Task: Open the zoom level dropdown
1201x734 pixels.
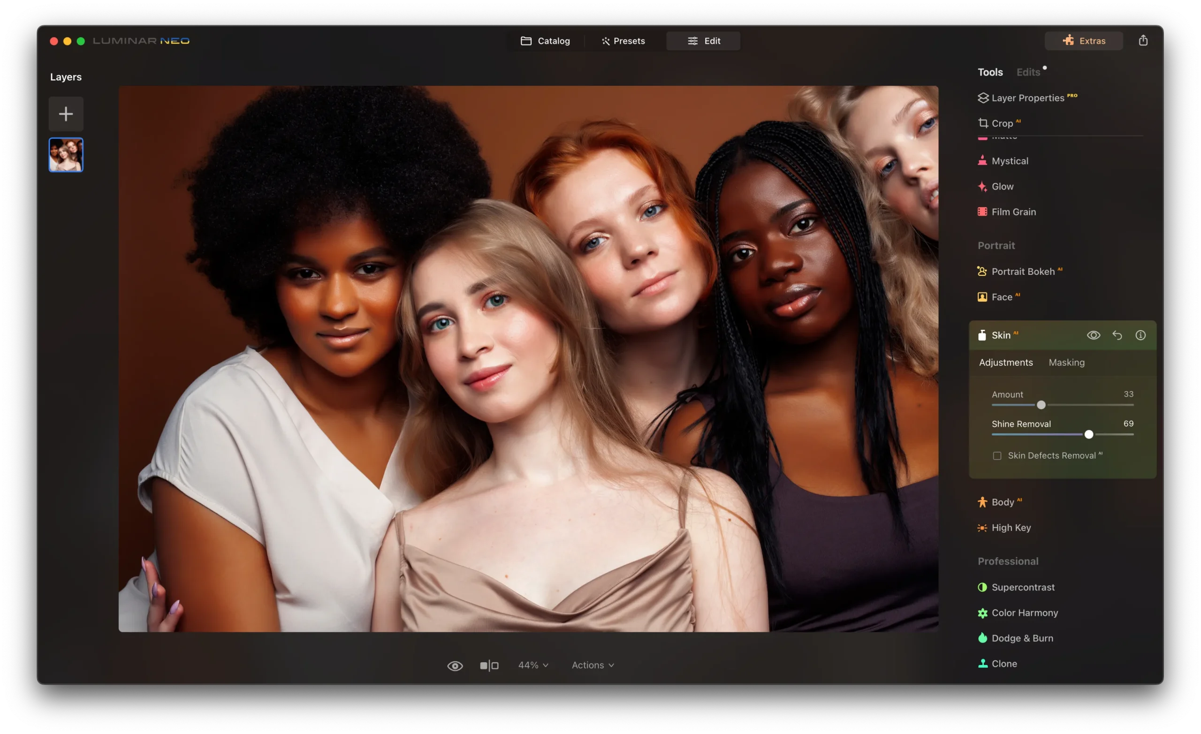Action: (532, 665)
